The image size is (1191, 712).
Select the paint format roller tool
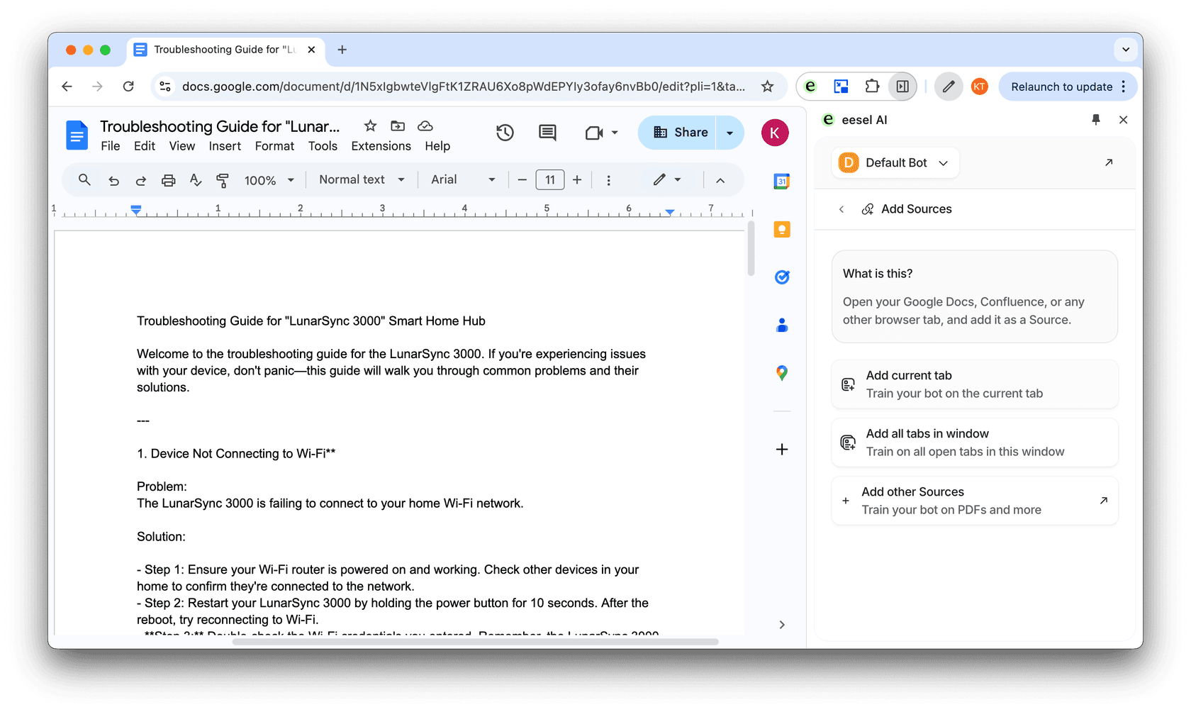223,180
